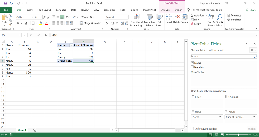Open the Borders button
The image size is (259, 137).
click(x=33, y=23)
